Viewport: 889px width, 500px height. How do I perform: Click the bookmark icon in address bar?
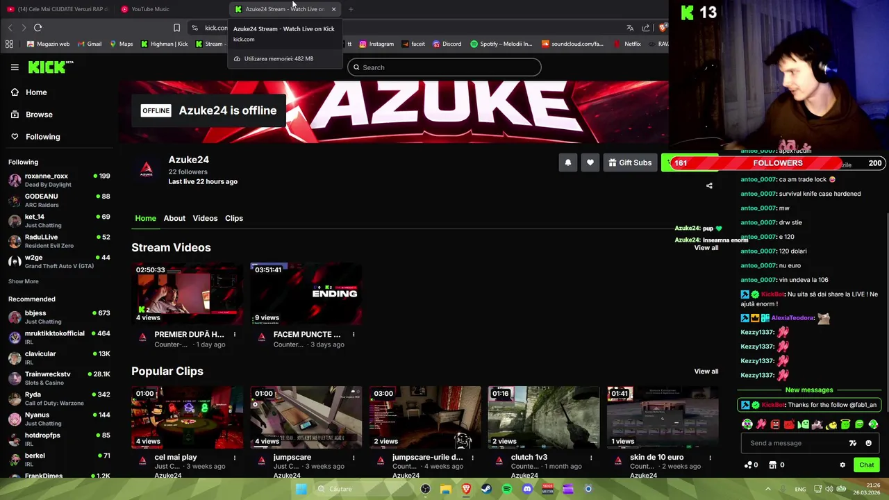[176, 28]
